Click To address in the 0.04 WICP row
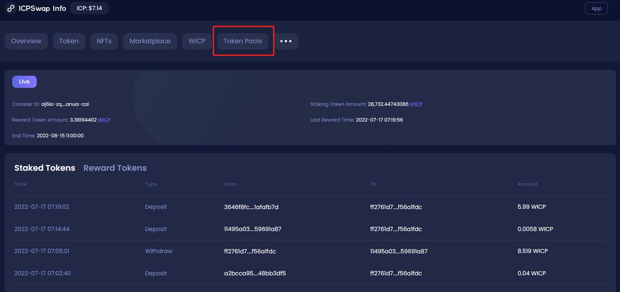Viewport: 620px width, 292px height. pyautogui.click(x=396, y=273)
